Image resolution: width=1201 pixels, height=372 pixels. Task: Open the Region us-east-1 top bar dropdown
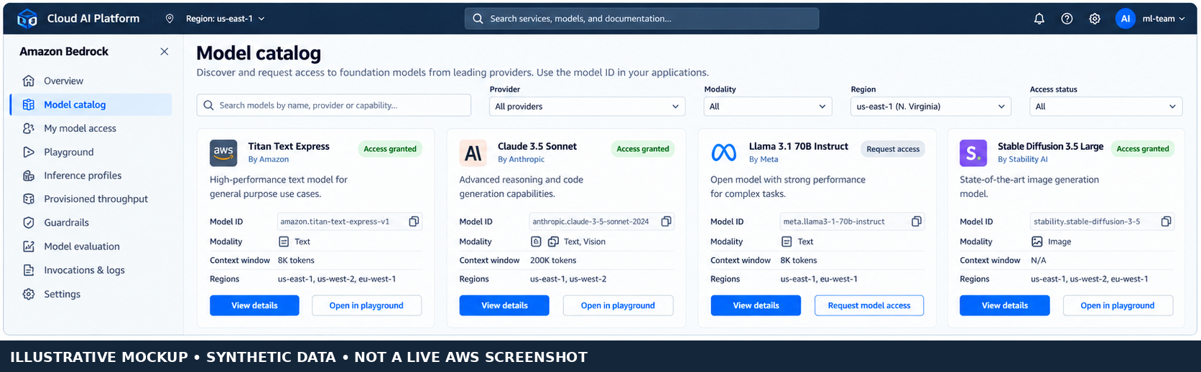point(225,19)
